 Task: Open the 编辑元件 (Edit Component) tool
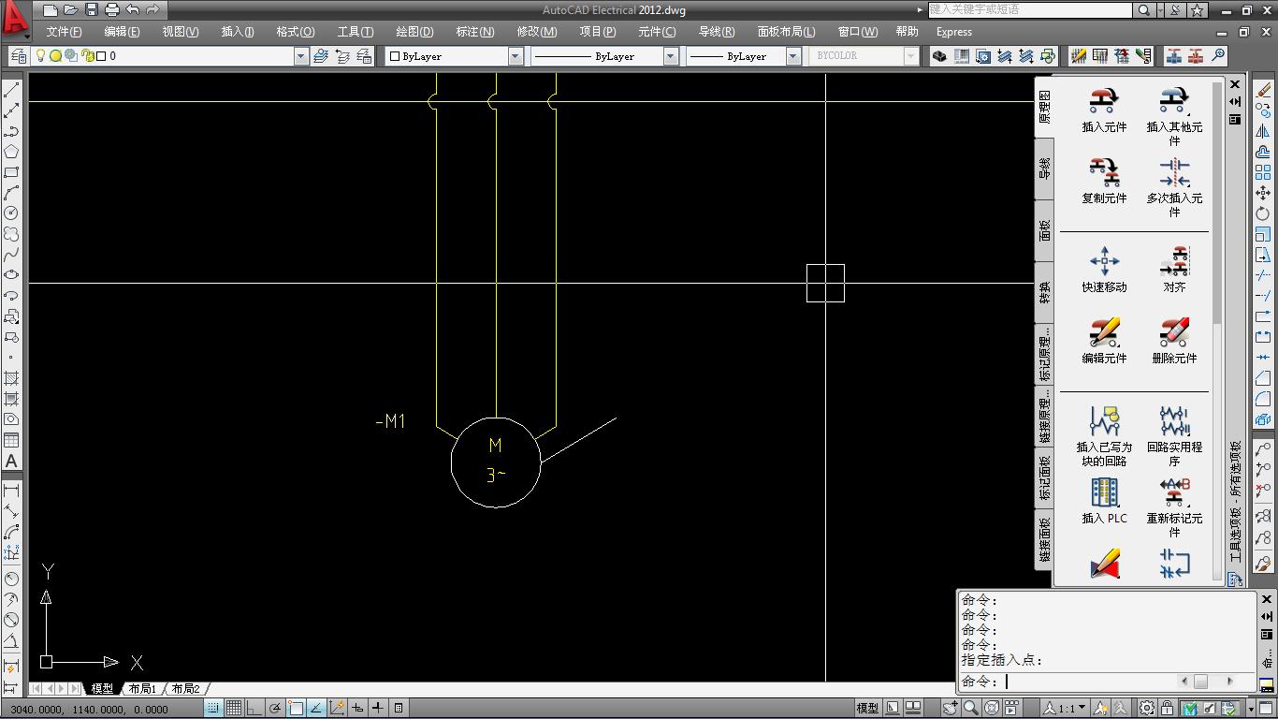1104,333
